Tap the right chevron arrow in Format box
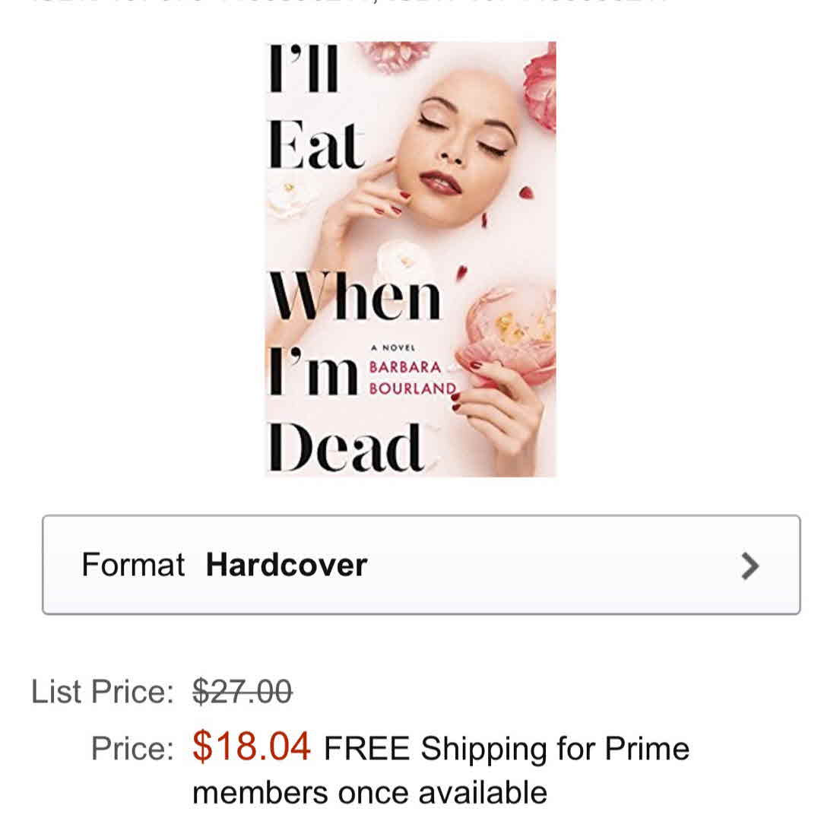This screenshot has height=821, width=821. coord(750,566)
